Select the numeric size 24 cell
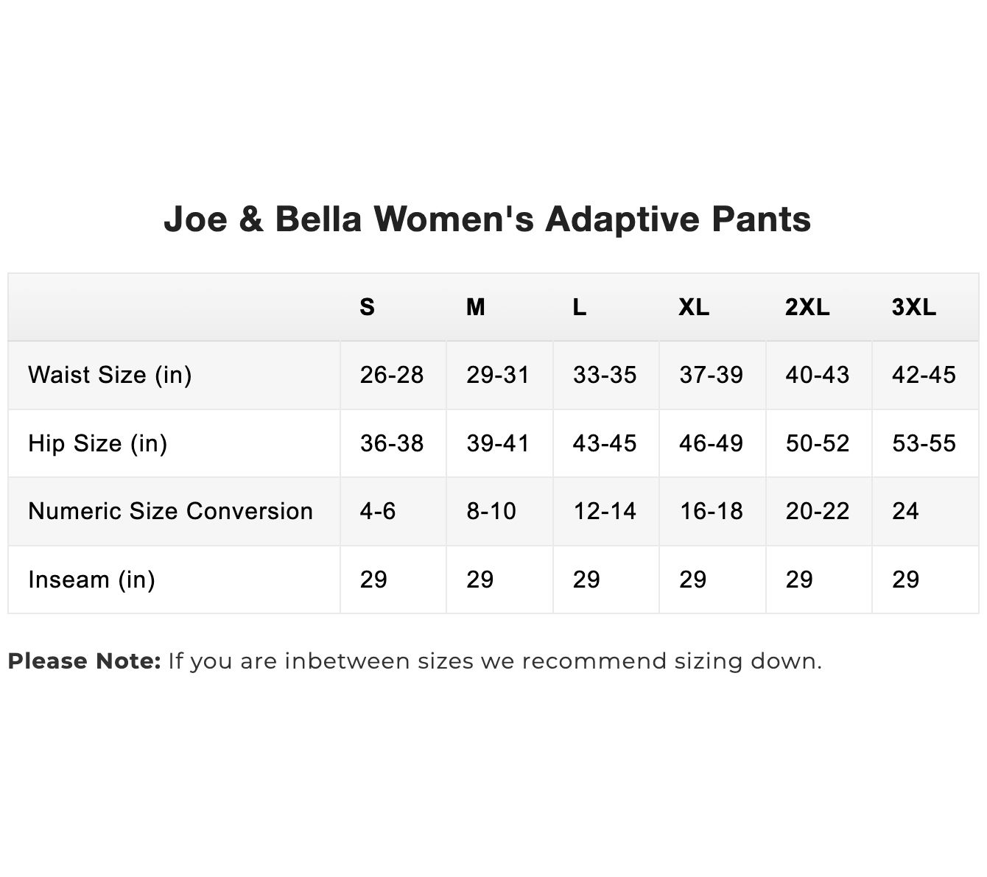 tap(905, 511)
